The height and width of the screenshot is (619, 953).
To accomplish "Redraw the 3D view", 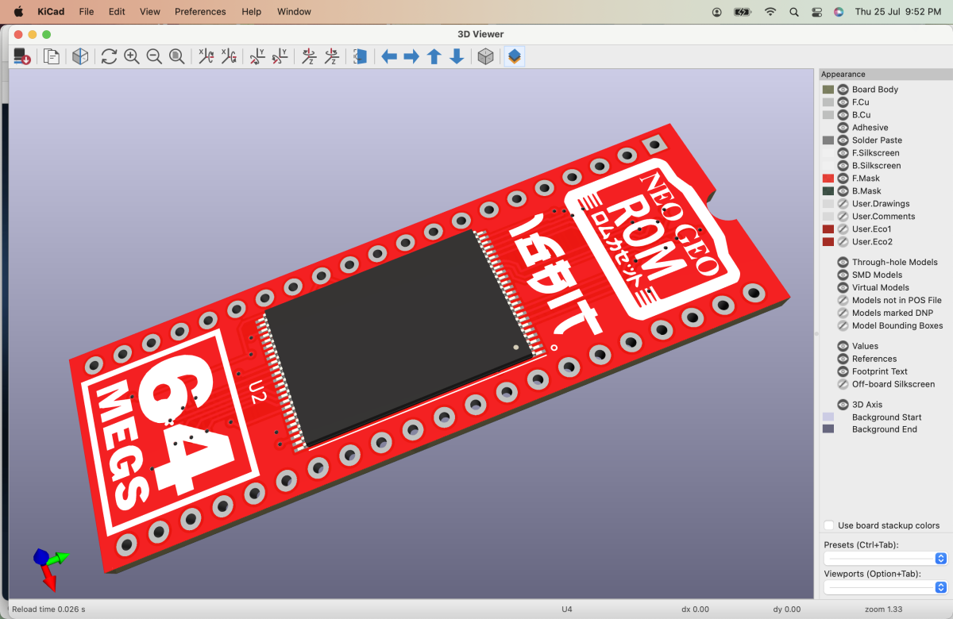I will tap(109, 56).
